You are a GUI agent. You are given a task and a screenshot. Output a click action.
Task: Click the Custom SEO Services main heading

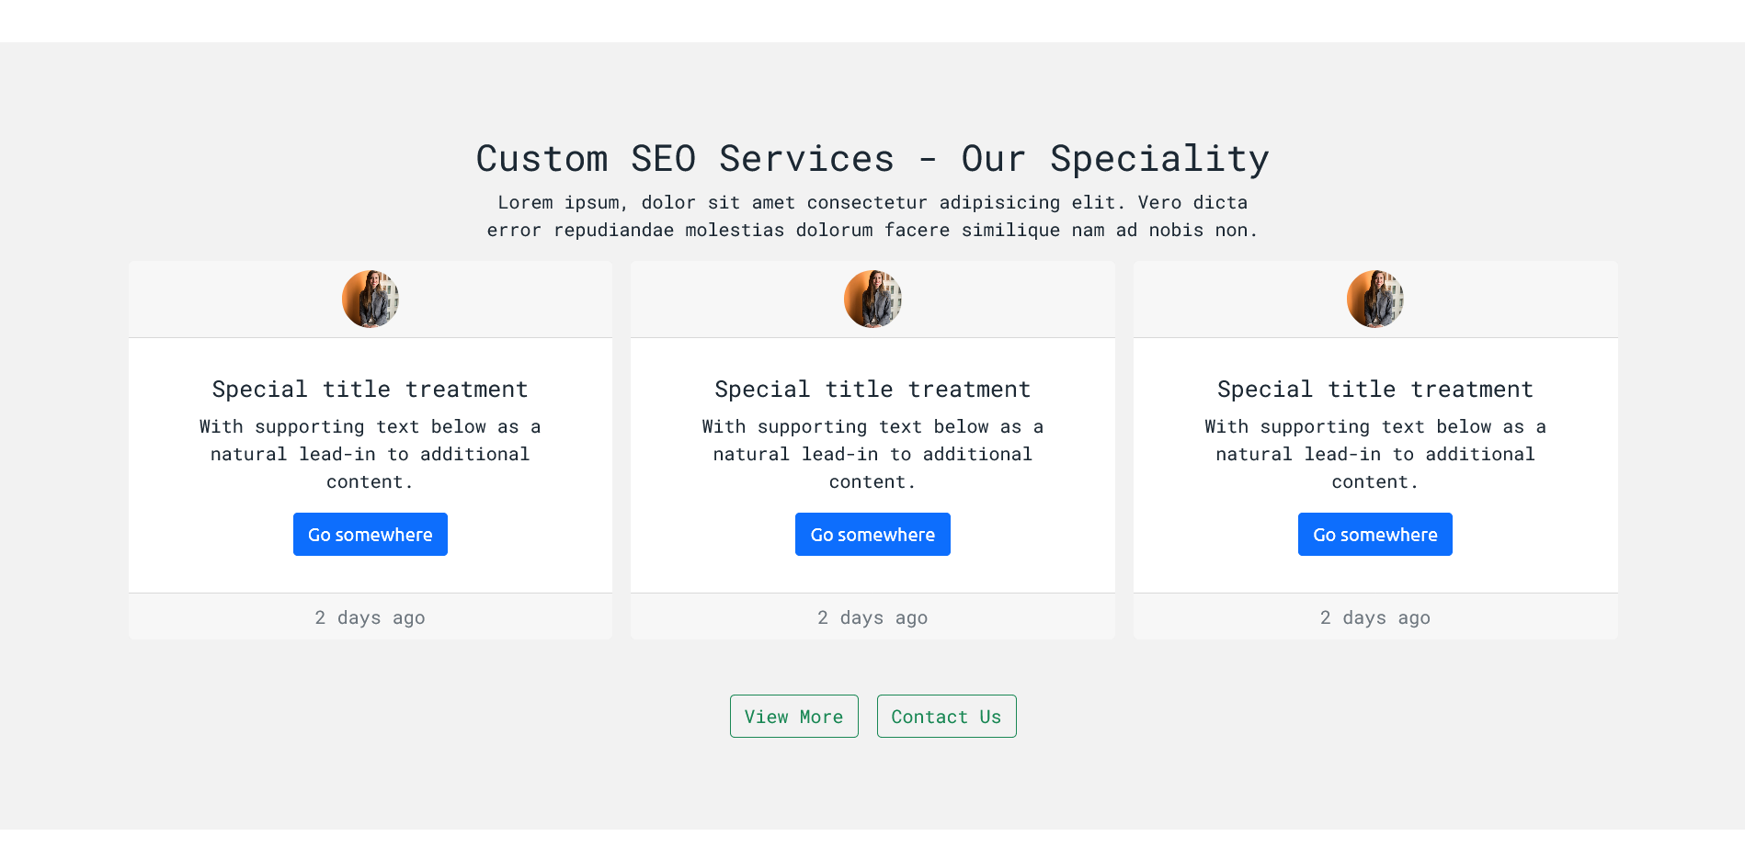point(872,158)
